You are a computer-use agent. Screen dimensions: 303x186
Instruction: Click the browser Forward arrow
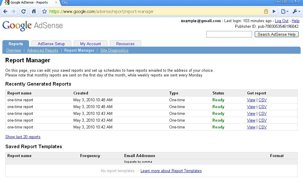tap(13, 12)
